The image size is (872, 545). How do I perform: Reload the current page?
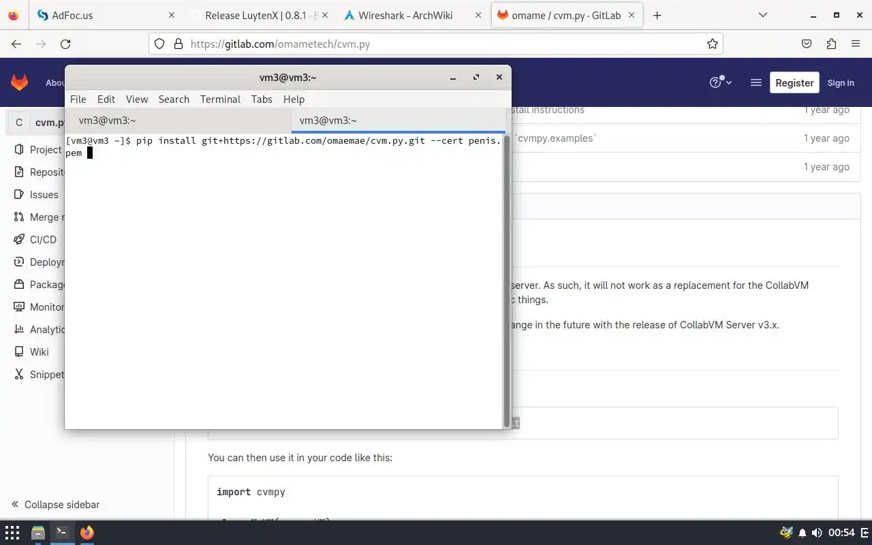(65, 44)
